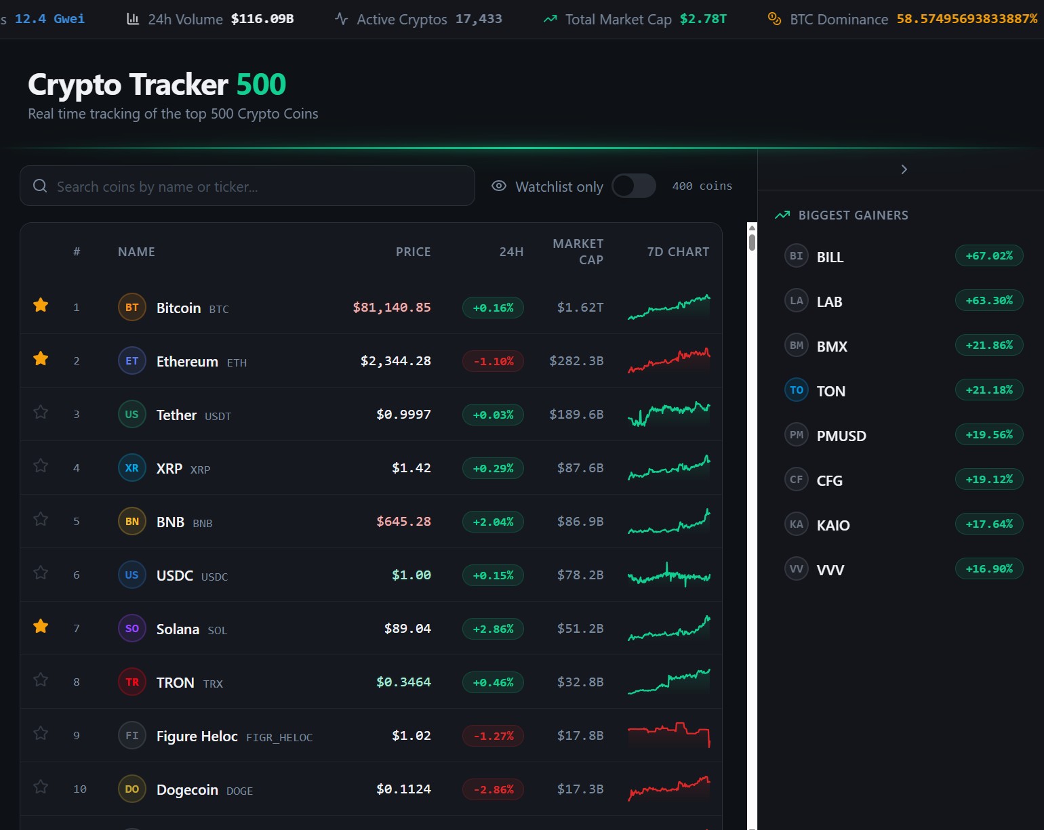Sort by rank number column header

[77, 251]
